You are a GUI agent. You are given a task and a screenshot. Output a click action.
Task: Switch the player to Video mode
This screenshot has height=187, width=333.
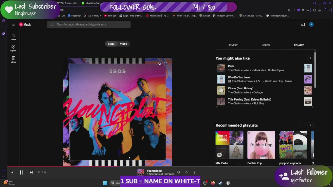(123, 44)
